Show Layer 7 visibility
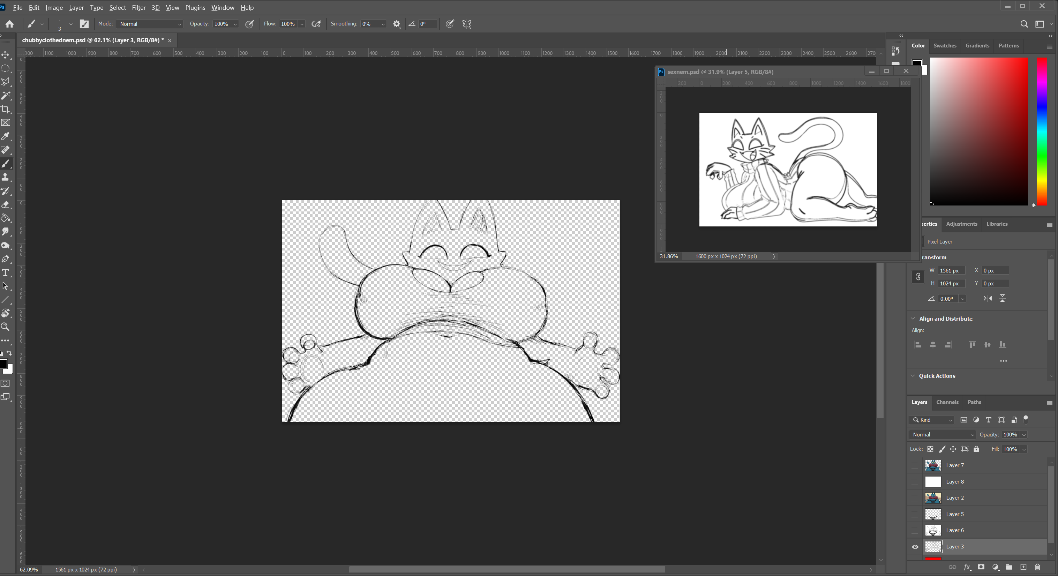Screen dimensions: 1058x576 tap(915, 465)
